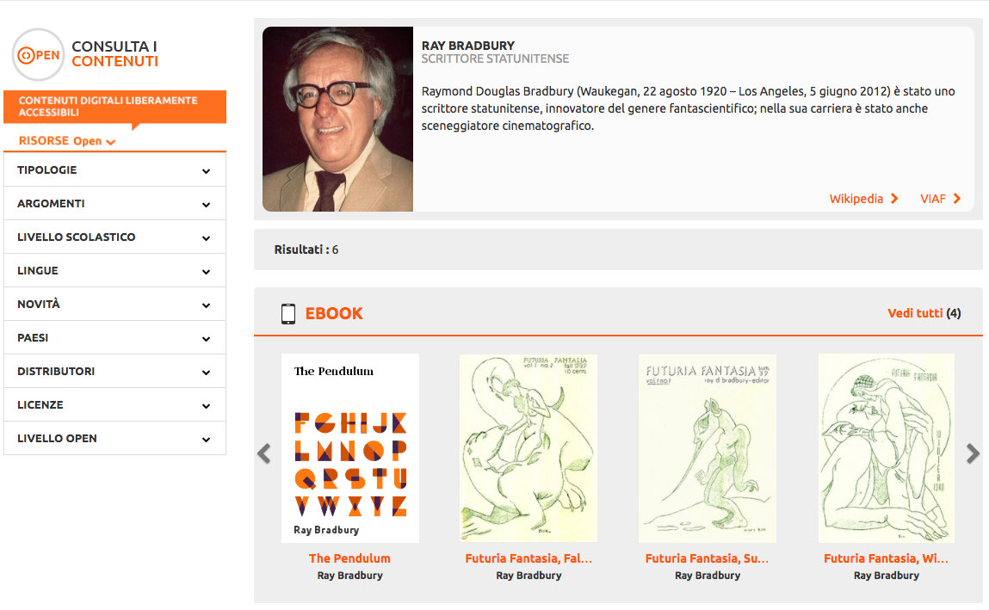Viewport: 989px width, 610px height.
Task: Open the LIVELLO SCOLASTICO filter chevron
Action: point(207,238)
